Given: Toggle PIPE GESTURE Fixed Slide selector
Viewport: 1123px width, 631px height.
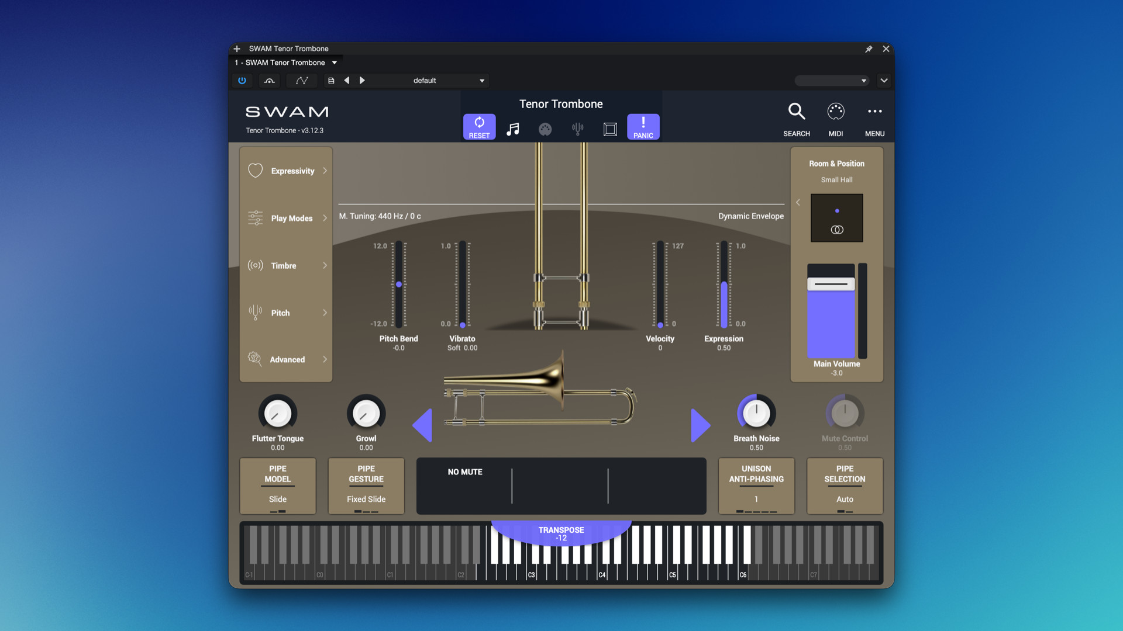Looking at the screenshot, I should 366,486.
